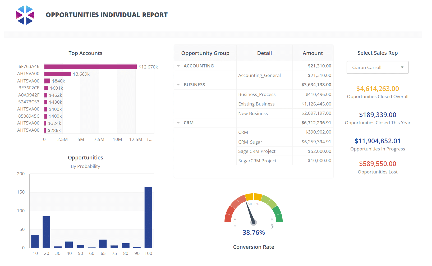Image resolution: width=432 pixels, height=266 pixels.
Task: Select the $3,689k account bar
Action: tap(58, 74)
